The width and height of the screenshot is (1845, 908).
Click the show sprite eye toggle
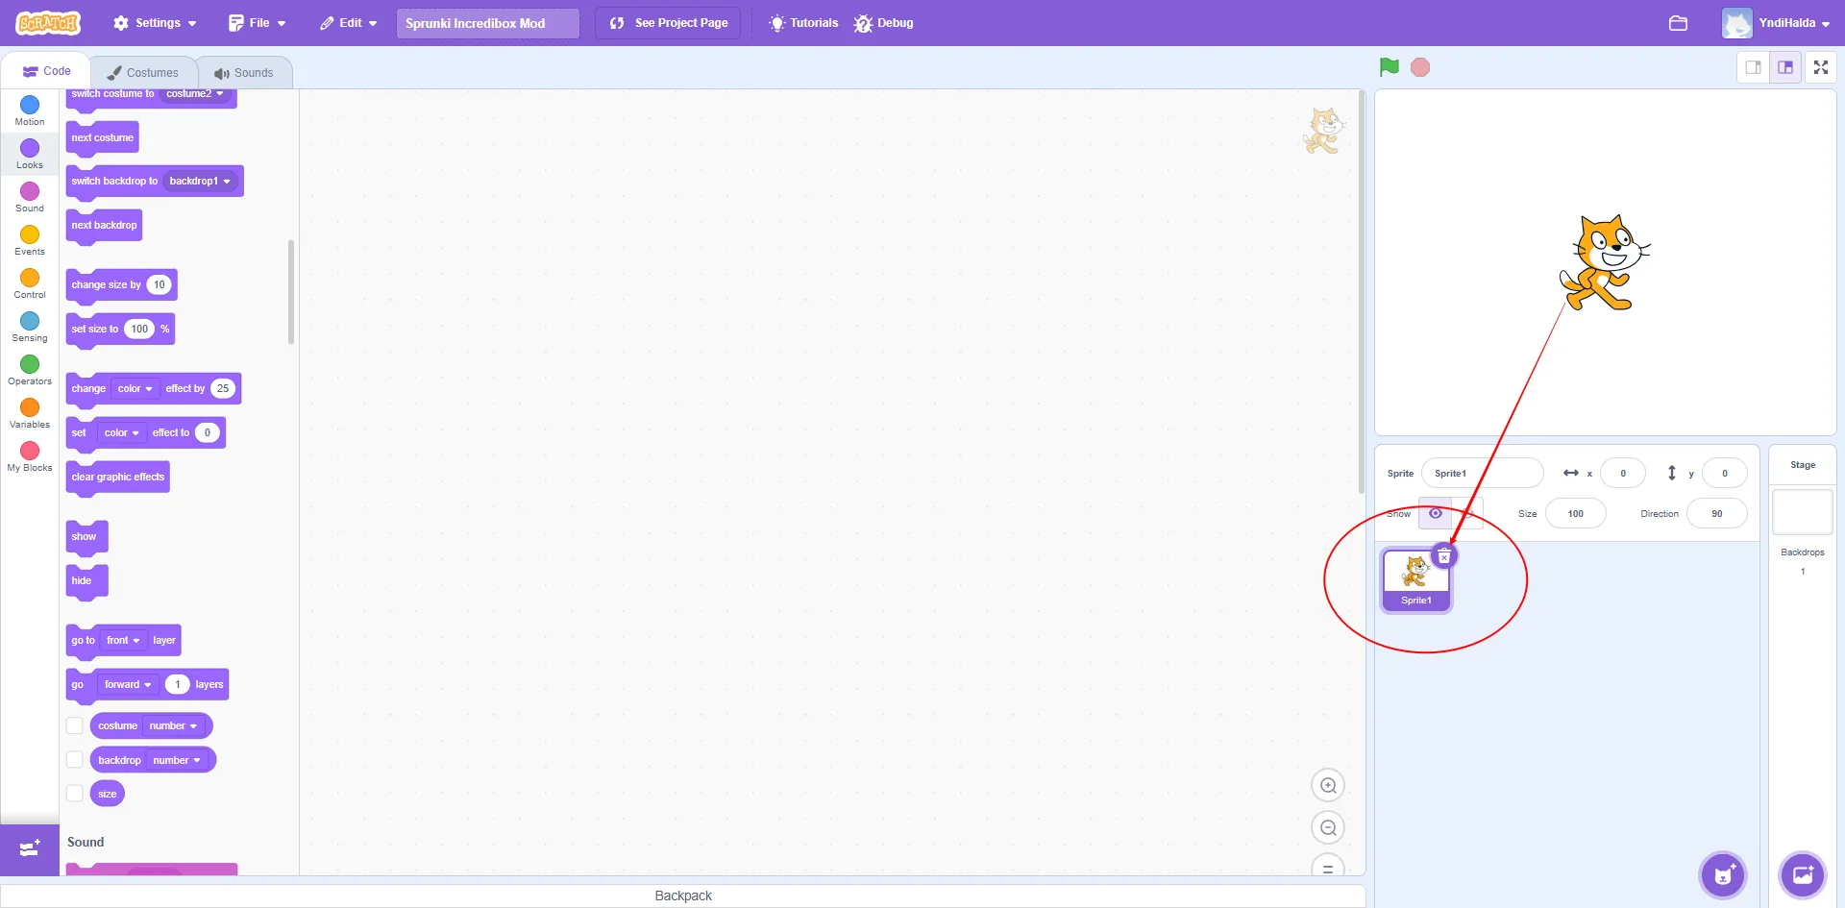tap(1435, 514)
